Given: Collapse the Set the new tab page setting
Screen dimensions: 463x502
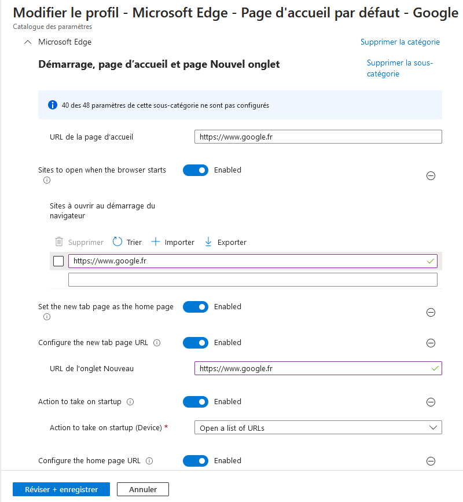Looking at the screenshot, I should tap(431, 312).
